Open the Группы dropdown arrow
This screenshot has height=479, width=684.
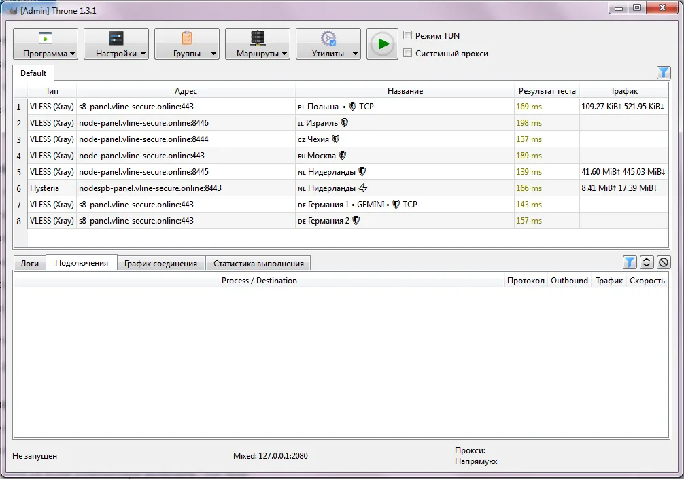(x=213, y=54)
